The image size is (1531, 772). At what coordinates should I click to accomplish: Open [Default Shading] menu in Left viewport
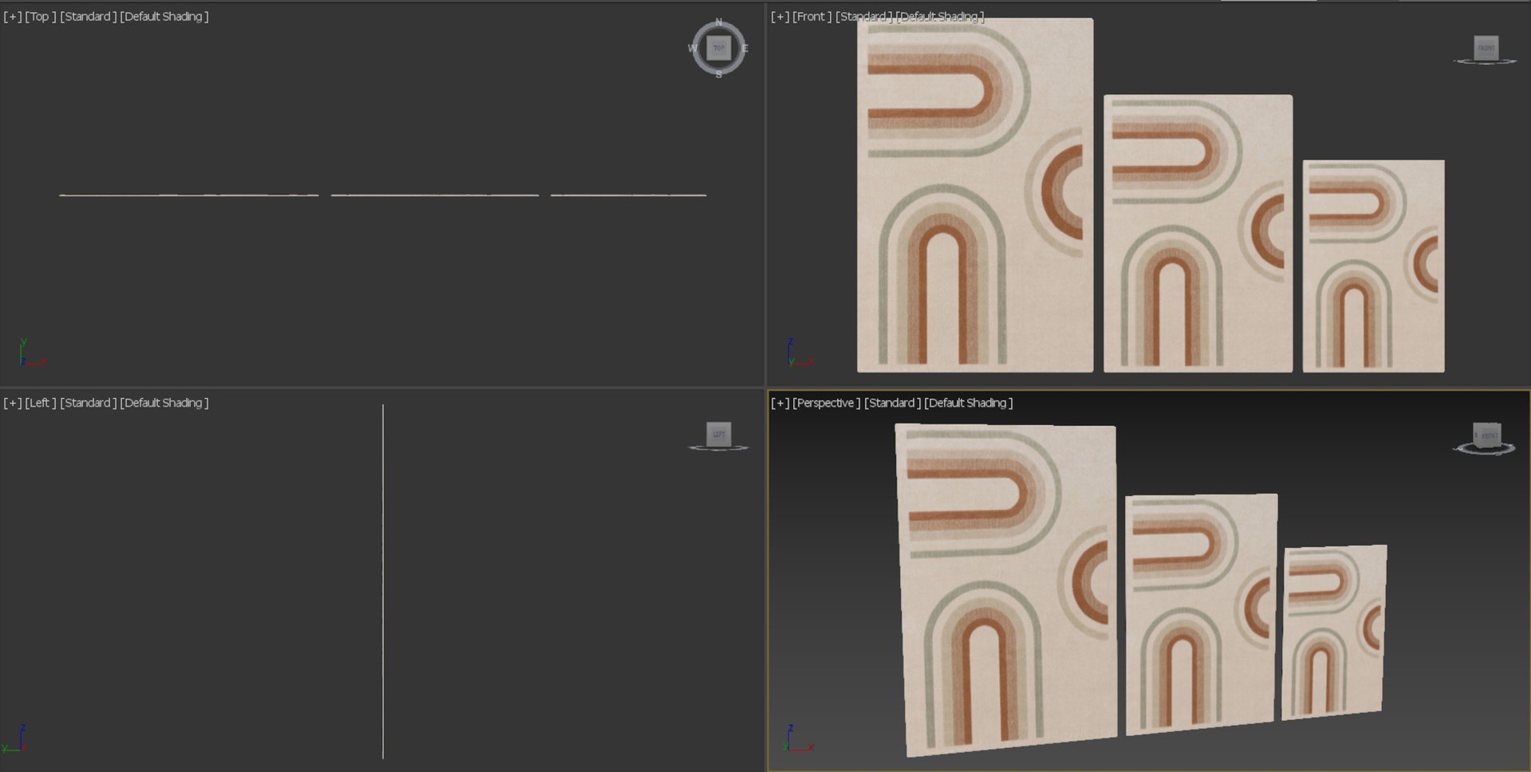(x=164, y=403)
